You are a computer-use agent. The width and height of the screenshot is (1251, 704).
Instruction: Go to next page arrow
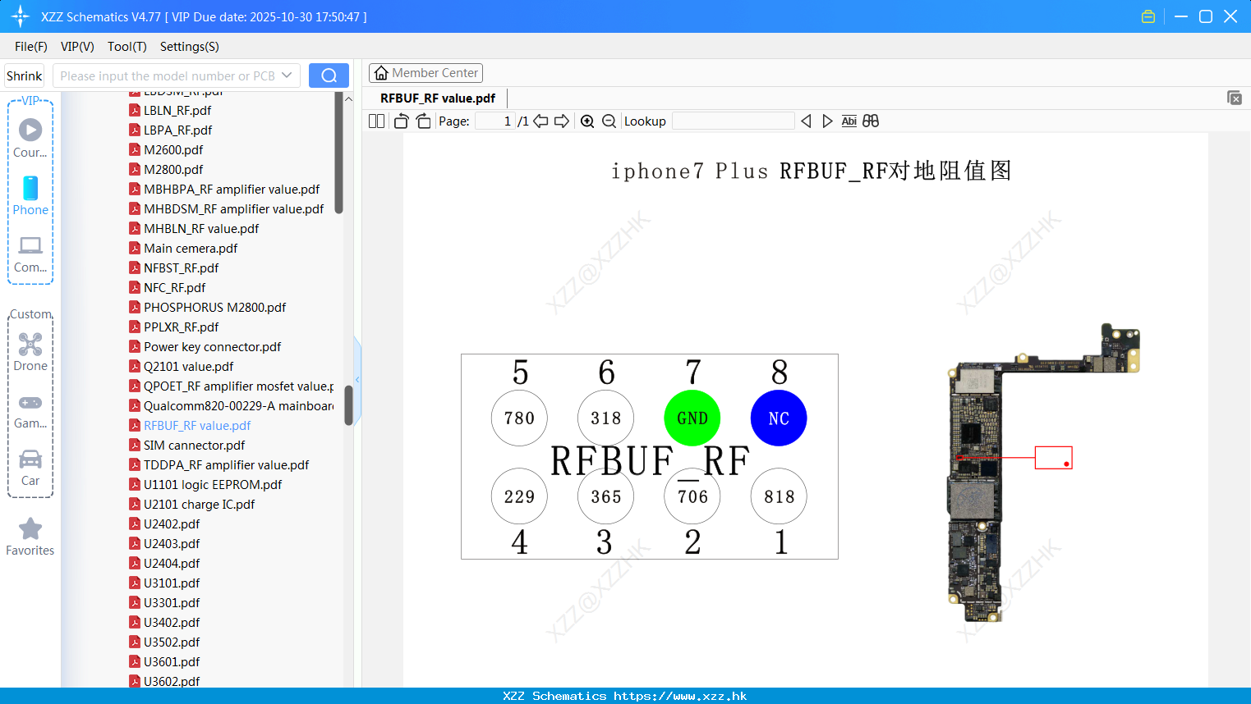tap(562, 121)
